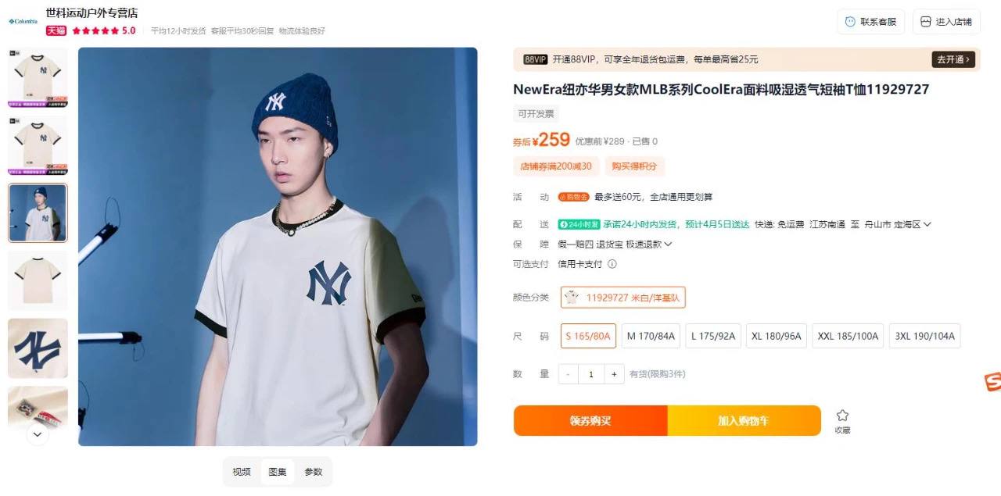This screenshot has height=496, width=1001.
Task: Click the 联系客服 customer service button
Action: point(870,22)
